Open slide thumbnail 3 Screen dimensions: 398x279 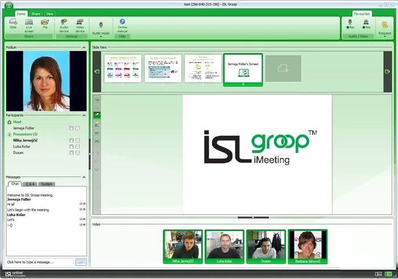click(203, 69)
